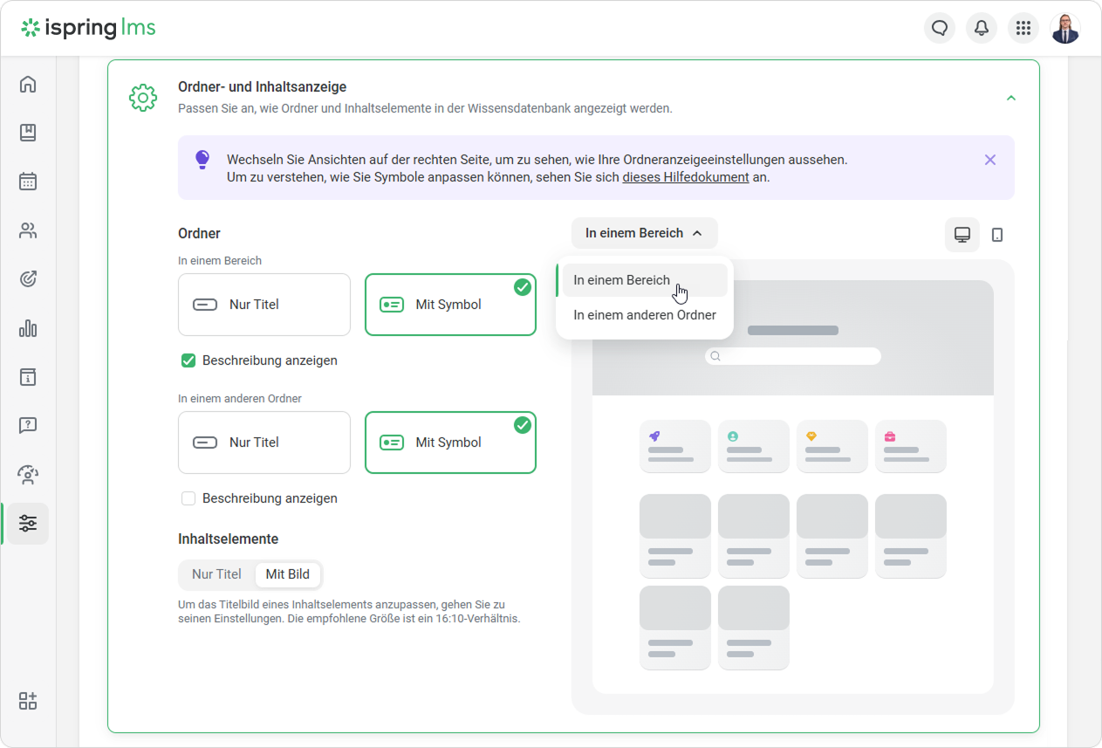
Task: Click the sliders settings icon in sidebar
Action: tap(28, 524)
